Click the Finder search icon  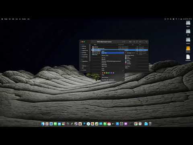(x=146, y=42)
